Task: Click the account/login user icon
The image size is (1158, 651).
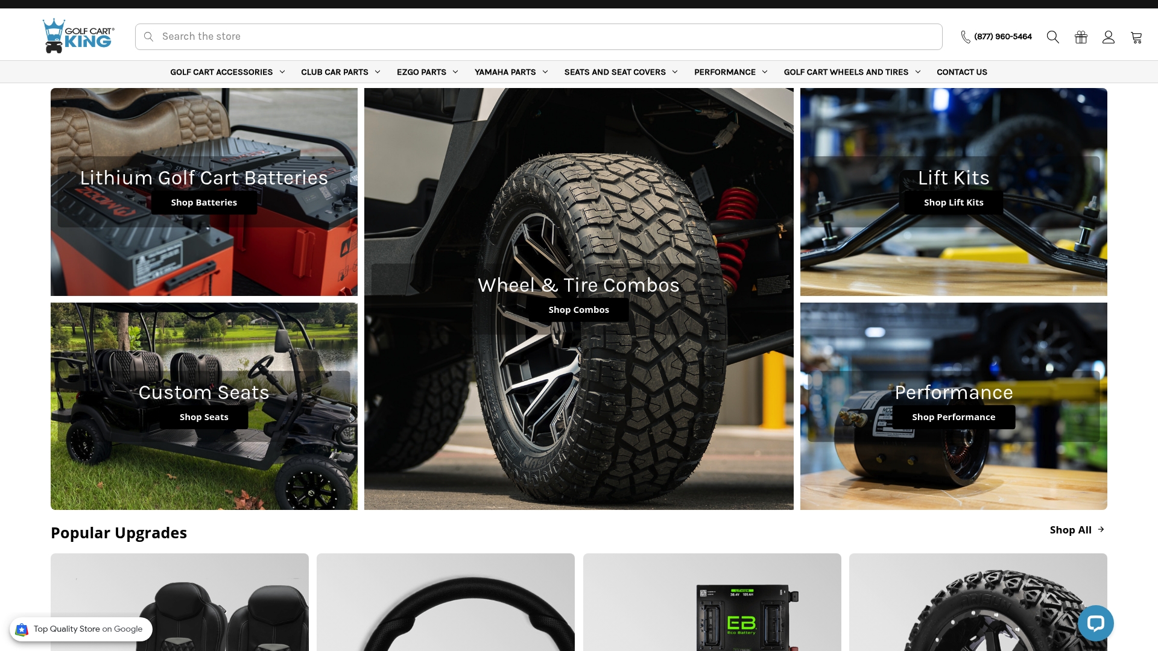Action: point(1109,36)
